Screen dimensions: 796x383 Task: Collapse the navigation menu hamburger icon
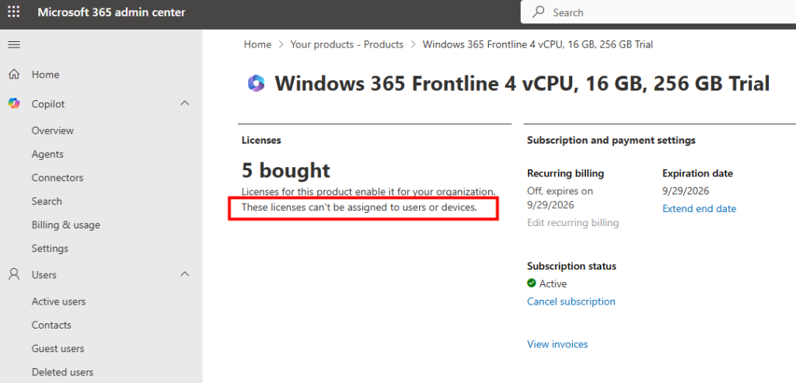pos(13,44)
